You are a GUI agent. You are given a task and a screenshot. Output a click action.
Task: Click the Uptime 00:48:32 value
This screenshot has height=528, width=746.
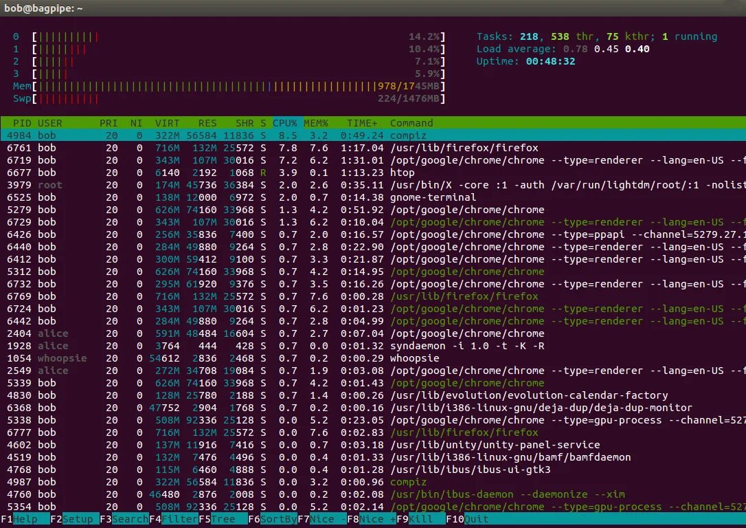click(550, 61)
